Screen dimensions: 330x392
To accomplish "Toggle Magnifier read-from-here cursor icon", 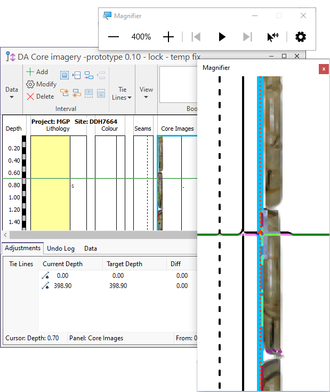I will pos(272,37).
